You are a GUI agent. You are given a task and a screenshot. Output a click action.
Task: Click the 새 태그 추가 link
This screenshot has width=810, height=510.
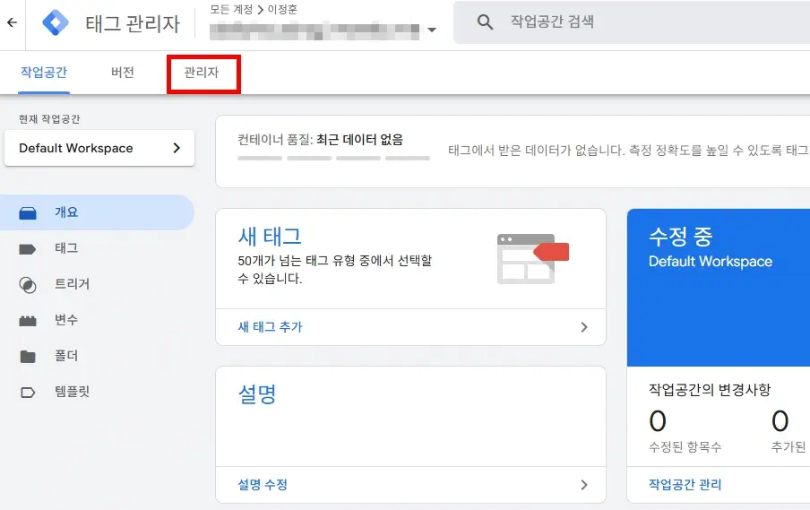tap(270, 327)
